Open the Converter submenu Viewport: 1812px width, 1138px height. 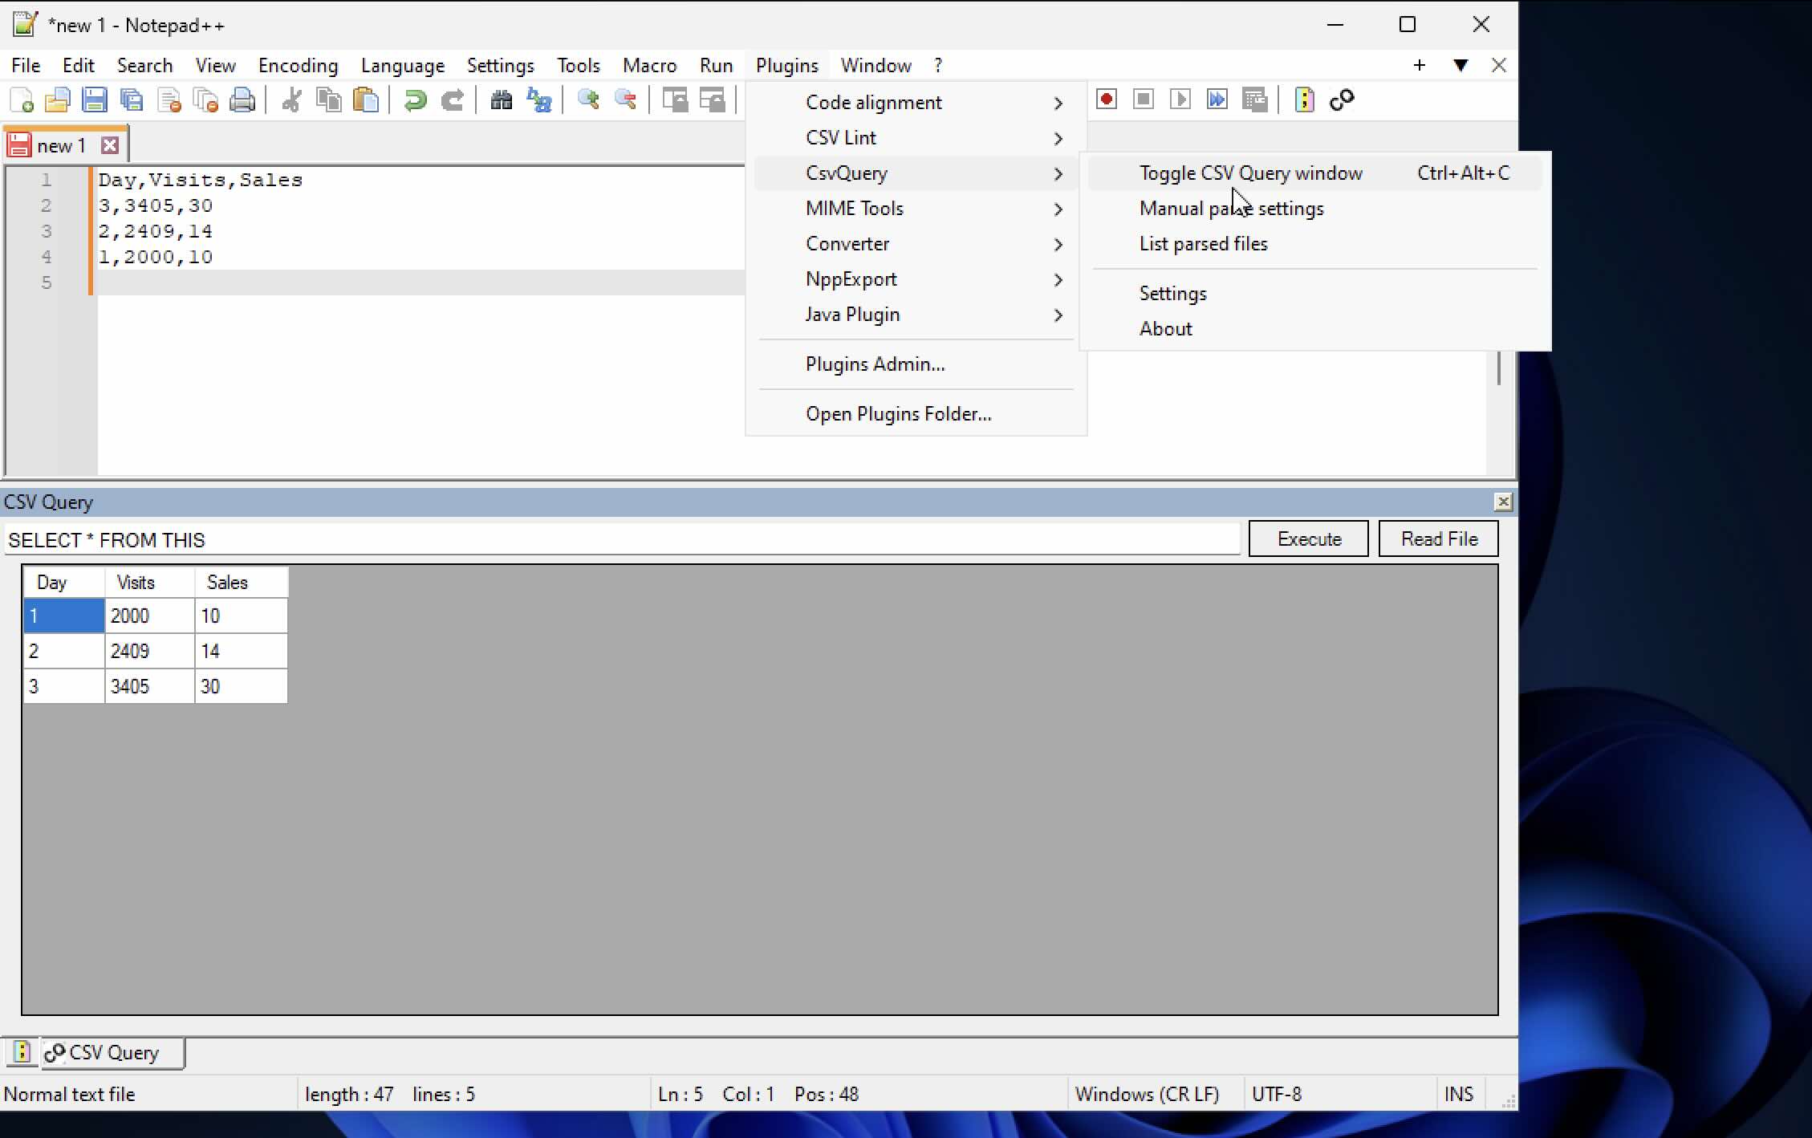847,243
